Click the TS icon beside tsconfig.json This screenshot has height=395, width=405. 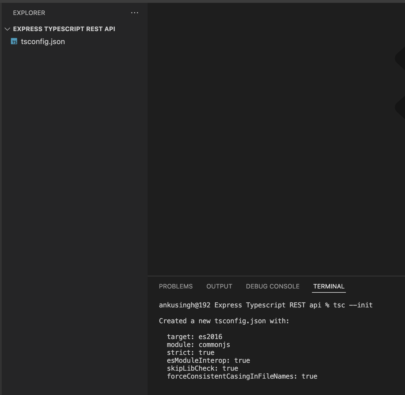coord(14,42)
